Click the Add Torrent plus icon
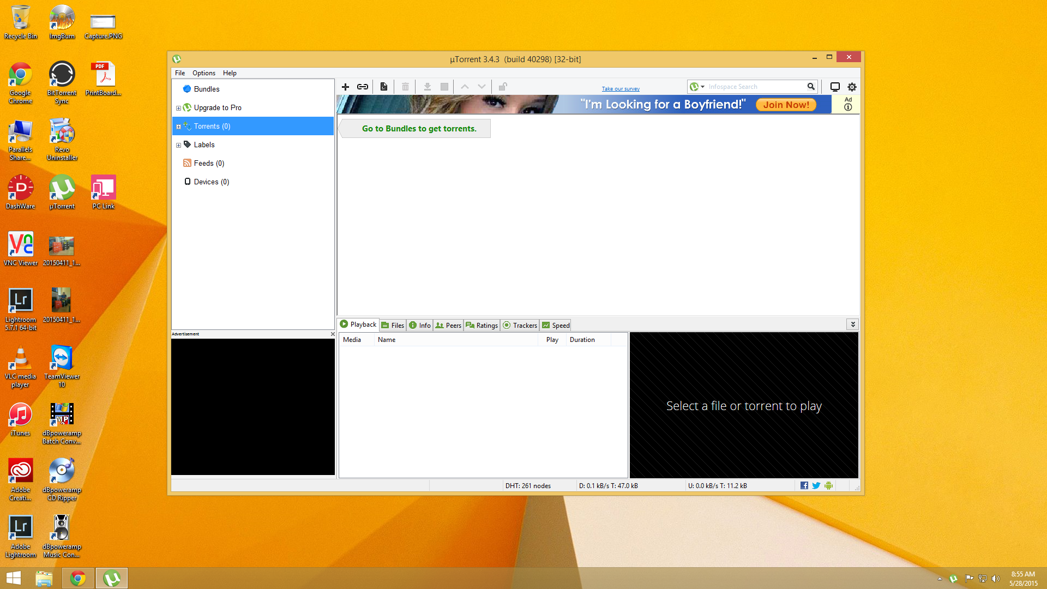The width and height of the screenshot is (1047, 589). [x=345, y=87]
